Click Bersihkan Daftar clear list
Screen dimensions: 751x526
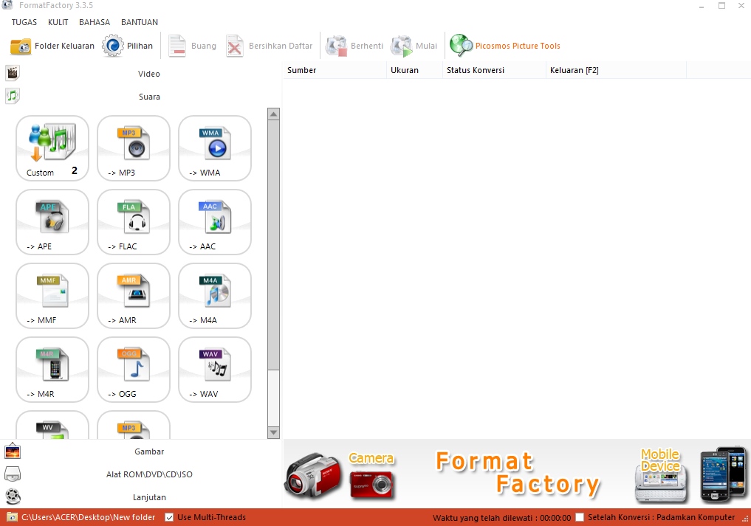270,46
